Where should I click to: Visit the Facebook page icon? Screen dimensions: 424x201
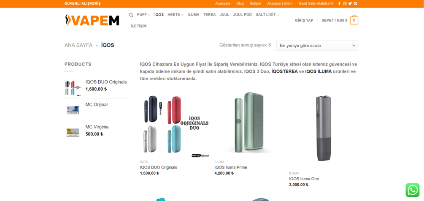coord(339,3)
